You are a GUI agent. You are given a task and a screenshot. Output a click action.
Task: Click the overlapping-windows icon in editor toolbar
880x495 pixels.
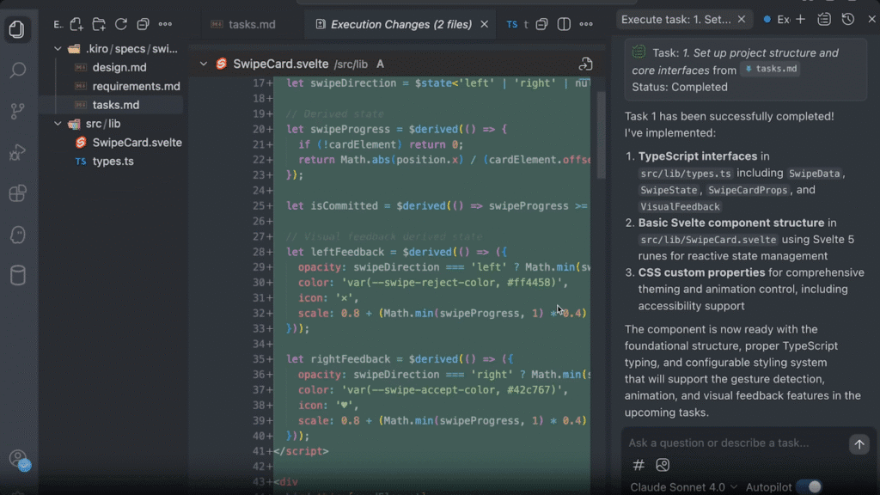pyautogui.click(x=541, y=24)
